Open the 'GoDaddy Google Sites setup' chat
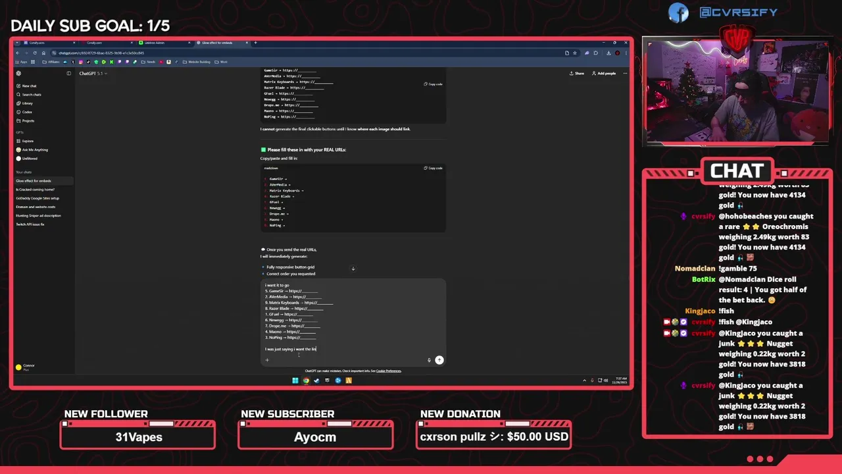842x474 pixels. tap(37, 198)
